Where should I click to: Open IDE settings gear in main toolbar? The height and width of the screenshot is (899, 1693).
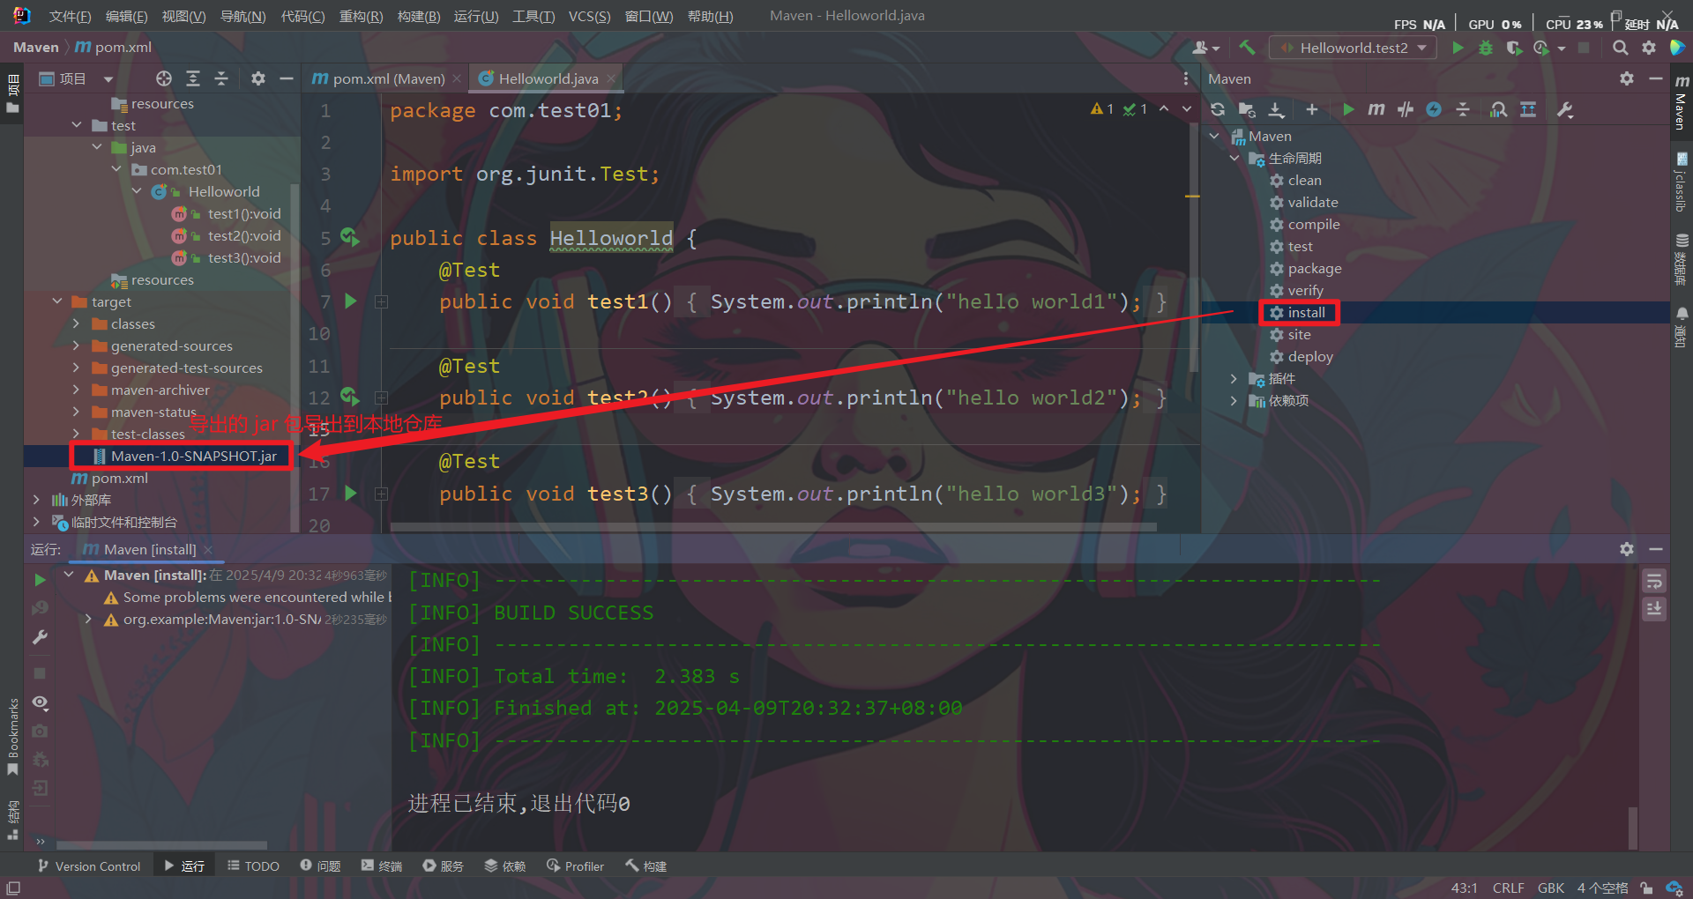(1649, 48)
